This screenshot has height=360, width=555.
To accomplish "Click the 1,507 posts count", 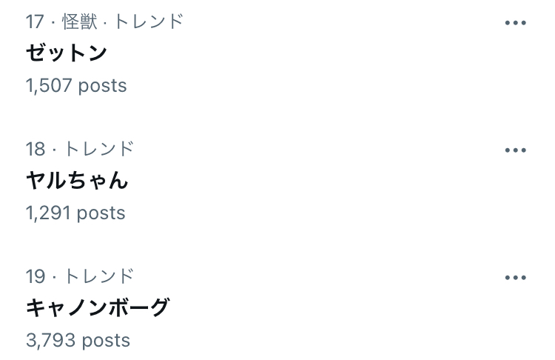I will (x=76, y=86).
